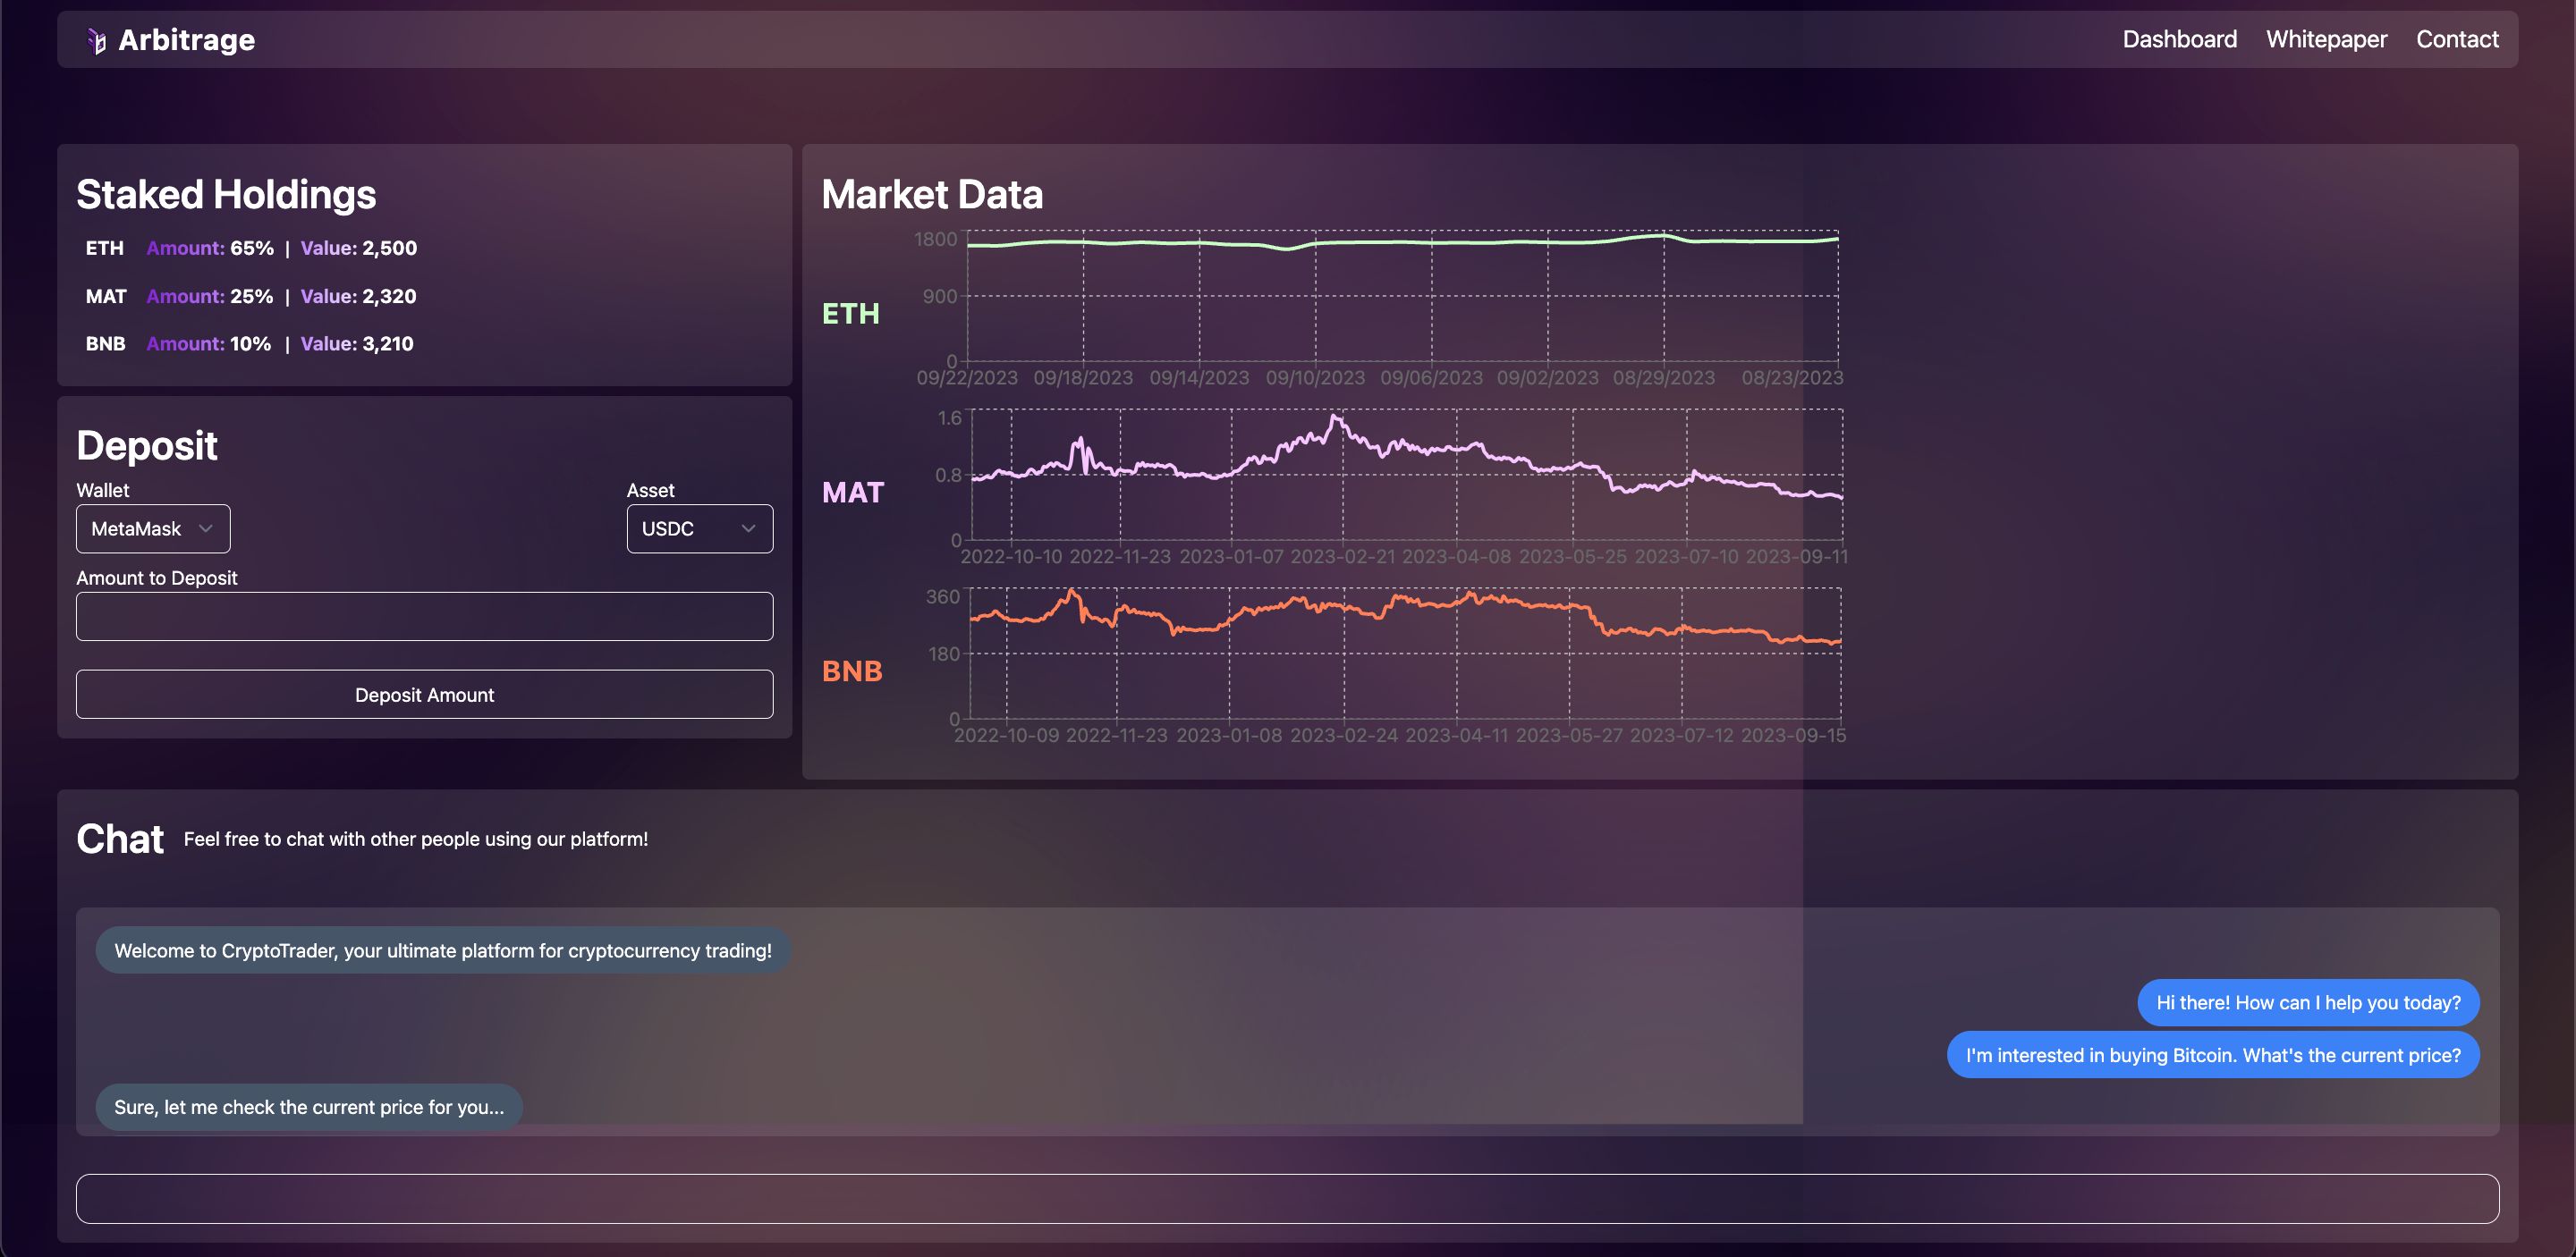Click the MetaMask wallet dropdown icon
2576x1257 pixels.
tap(206, 527)
